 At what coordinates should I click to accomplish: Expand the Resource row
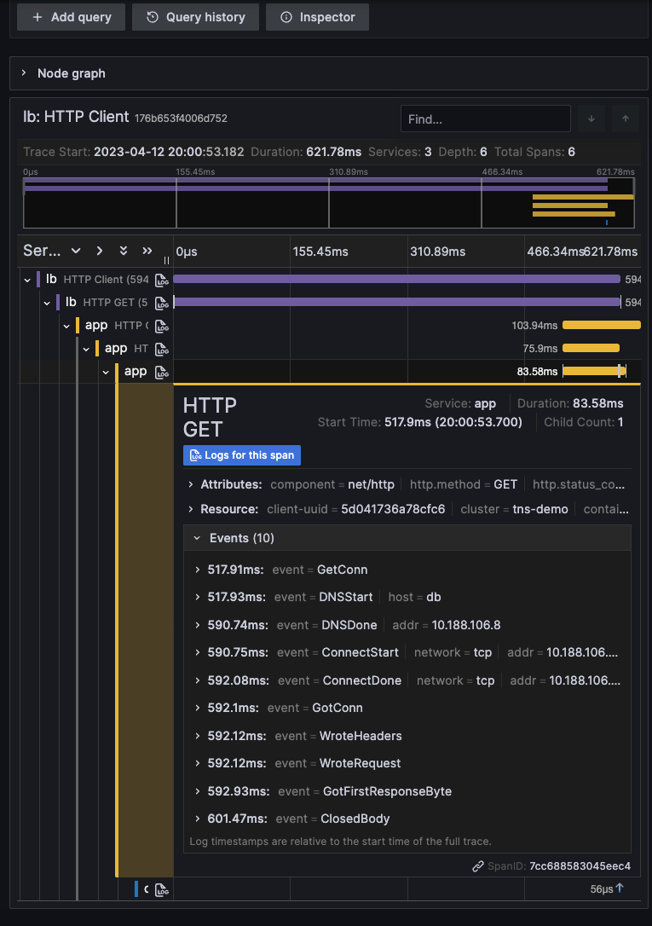tap(192, 509)
